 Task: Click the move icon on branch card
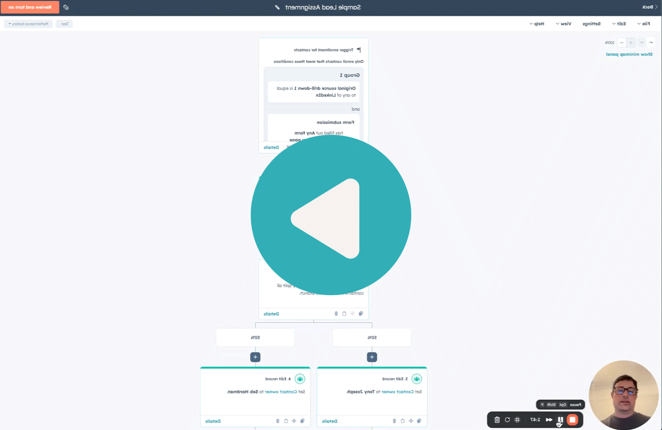[x=353, y=314]
